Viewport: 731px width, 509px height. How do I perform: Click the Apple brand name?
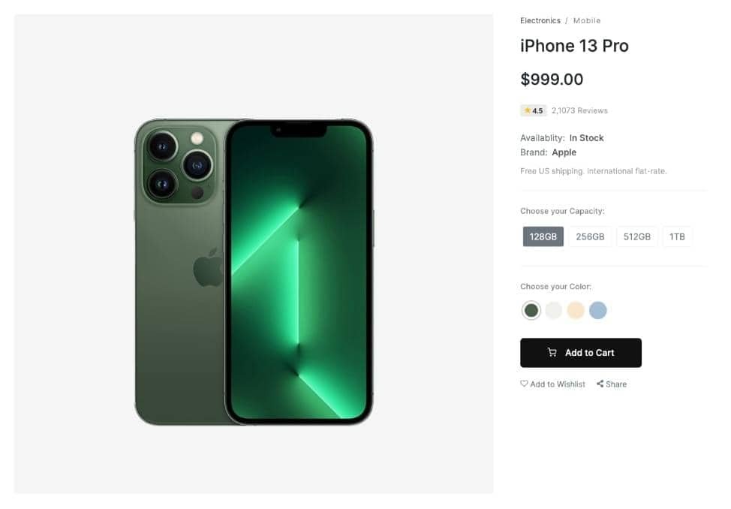[564, 152]
